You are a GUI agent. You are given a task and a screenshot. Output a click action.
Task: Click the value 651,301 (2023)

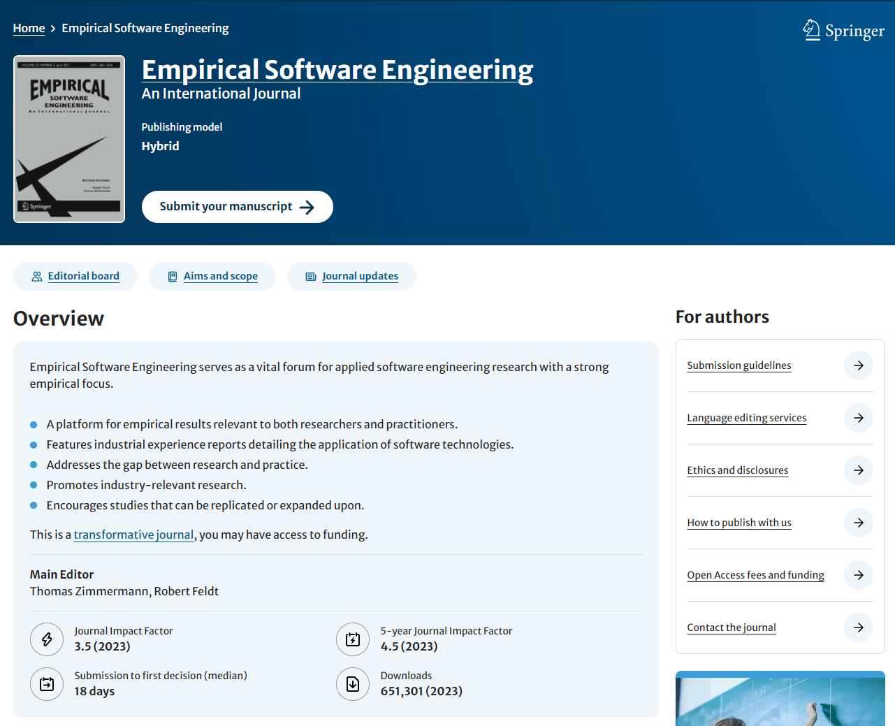(421, 691)
